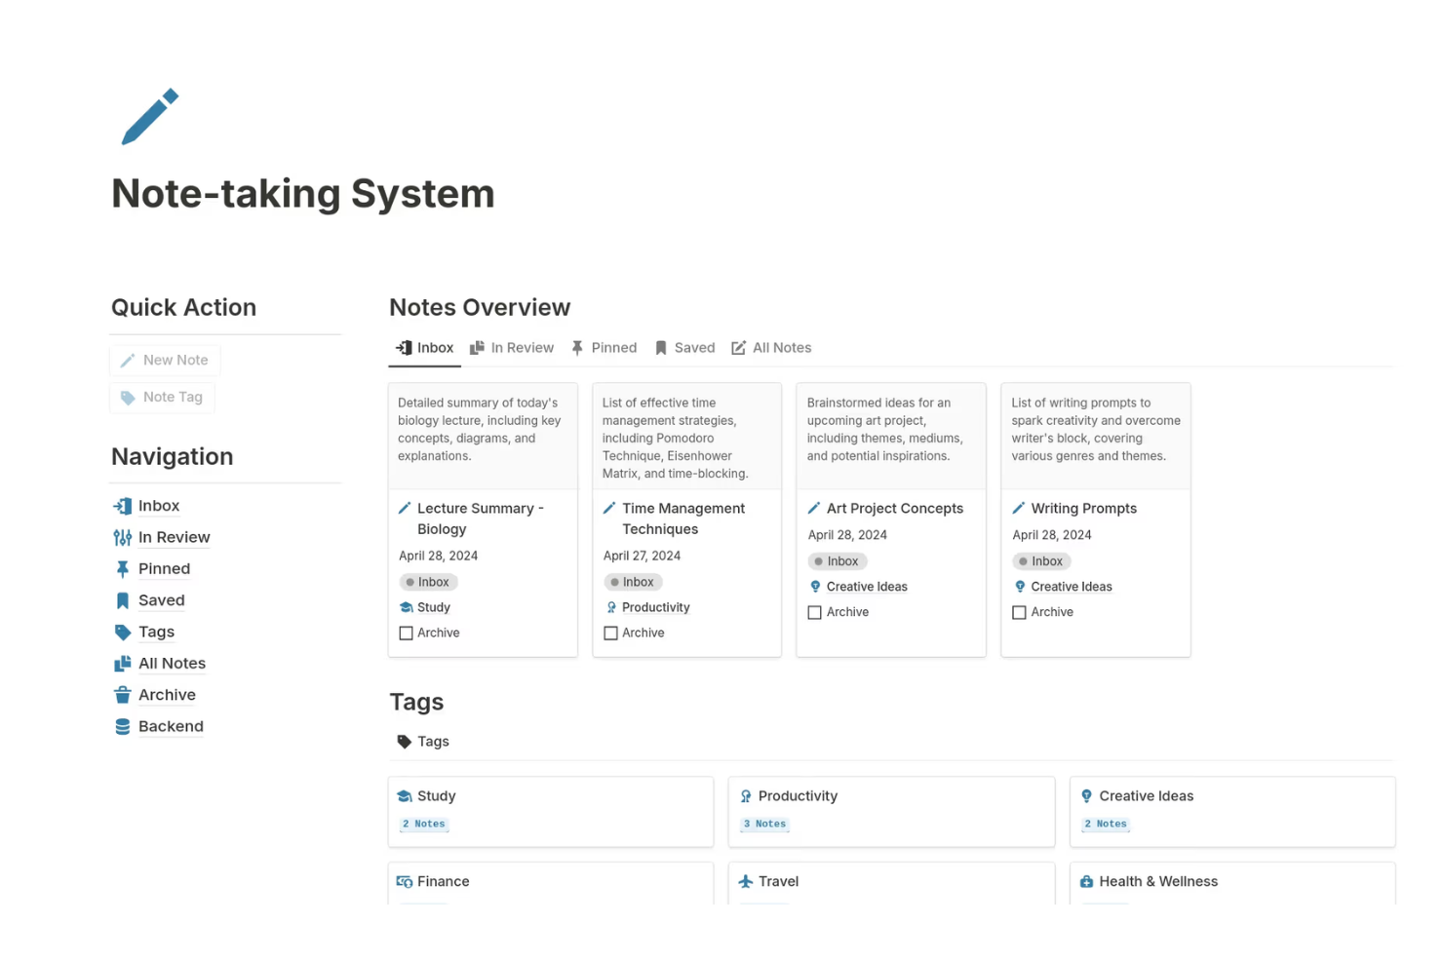Check Archive on Lecture Summary - Biology card
The height and width of the screenshot is (962, 1443).
coord(407,634)
